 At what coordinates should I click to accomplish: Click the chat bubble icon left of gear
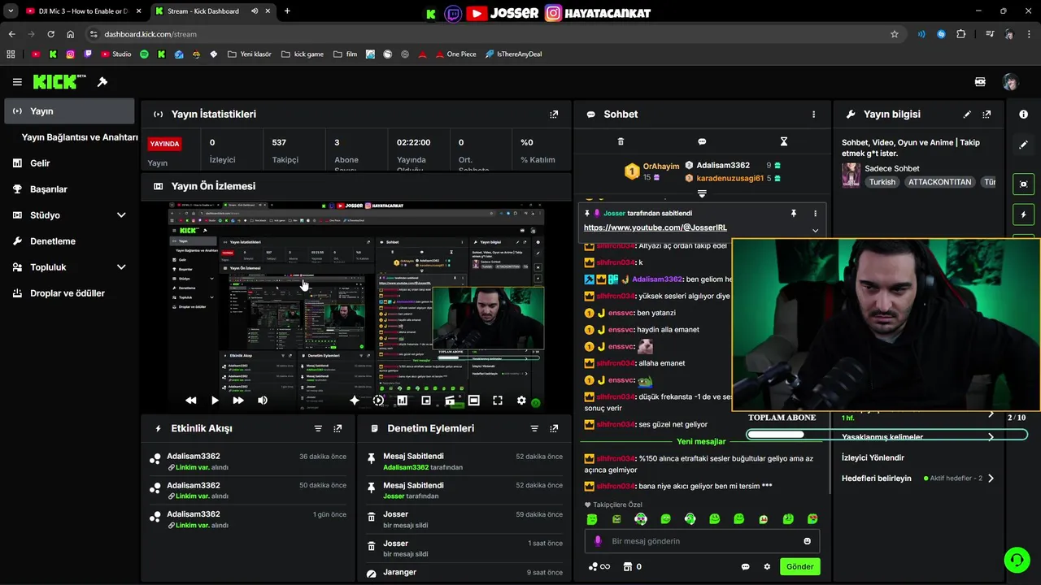coord(745,567)
